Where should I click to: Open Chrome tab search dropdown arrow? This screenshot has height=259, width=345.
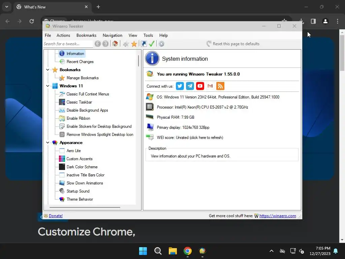7,7
